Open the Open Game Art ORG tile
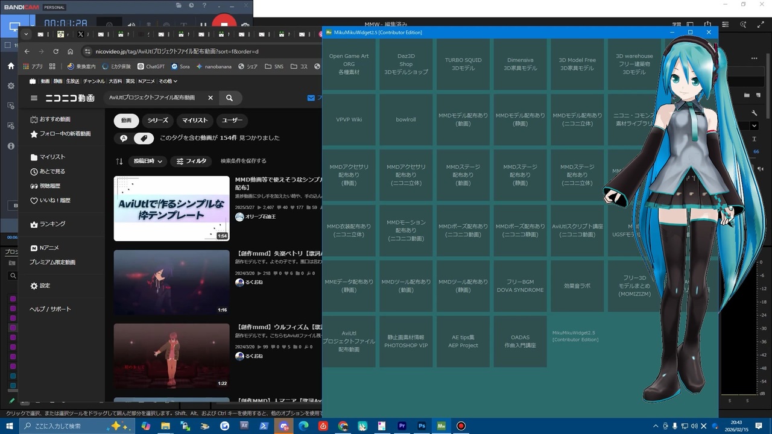This screenshot has height=434, width=772. click(349, 64)
